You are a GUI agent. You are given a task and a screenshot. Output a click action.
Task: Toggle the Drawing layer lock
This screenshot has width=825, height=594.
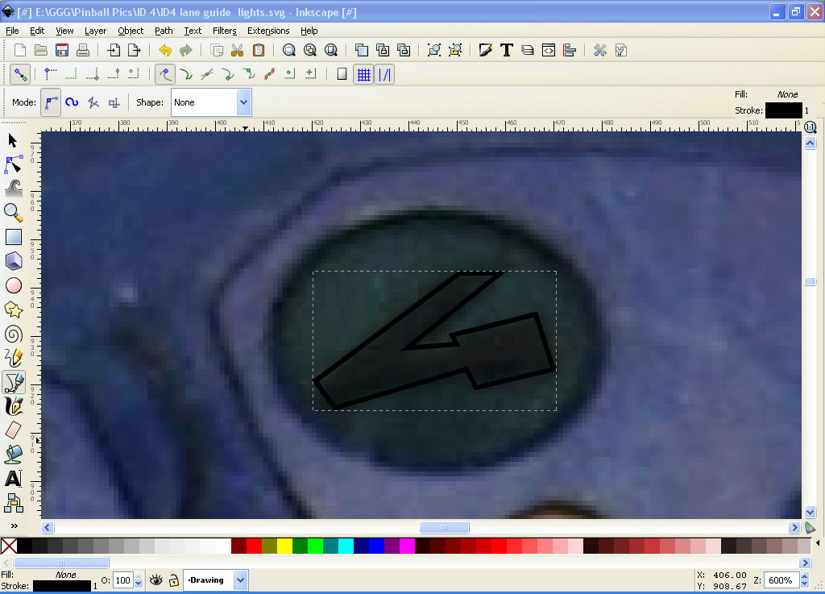tap(173, 580)
